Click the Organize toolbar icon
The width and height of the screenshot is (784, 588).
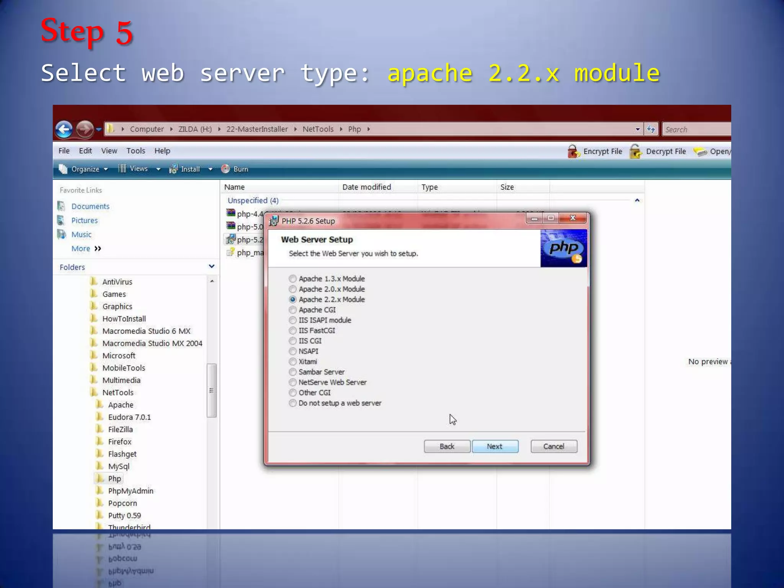63,169
